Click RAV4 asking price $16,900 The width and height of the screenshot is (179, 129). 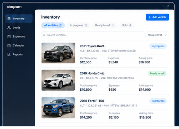(144, 62)
